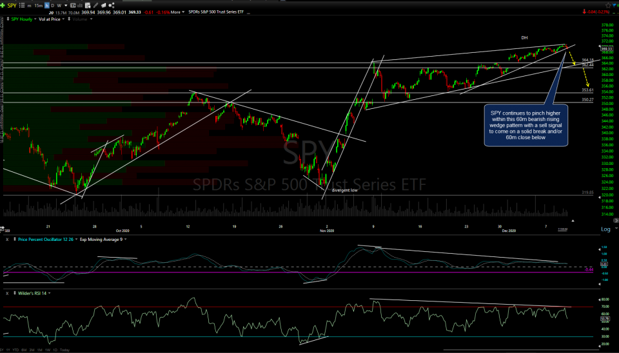Click the 364.18 horizontal level label
This screenshot has height=353, width=619.
click(x=587, y=61)
